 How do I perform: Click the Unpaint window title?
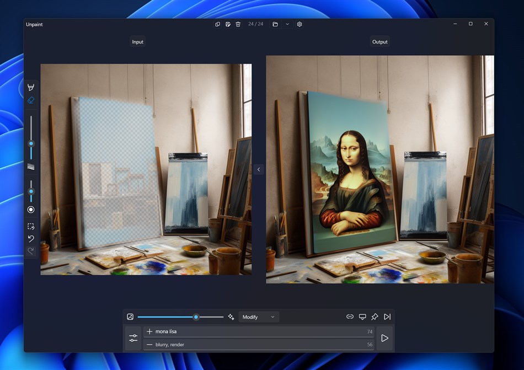coord(34,24)
